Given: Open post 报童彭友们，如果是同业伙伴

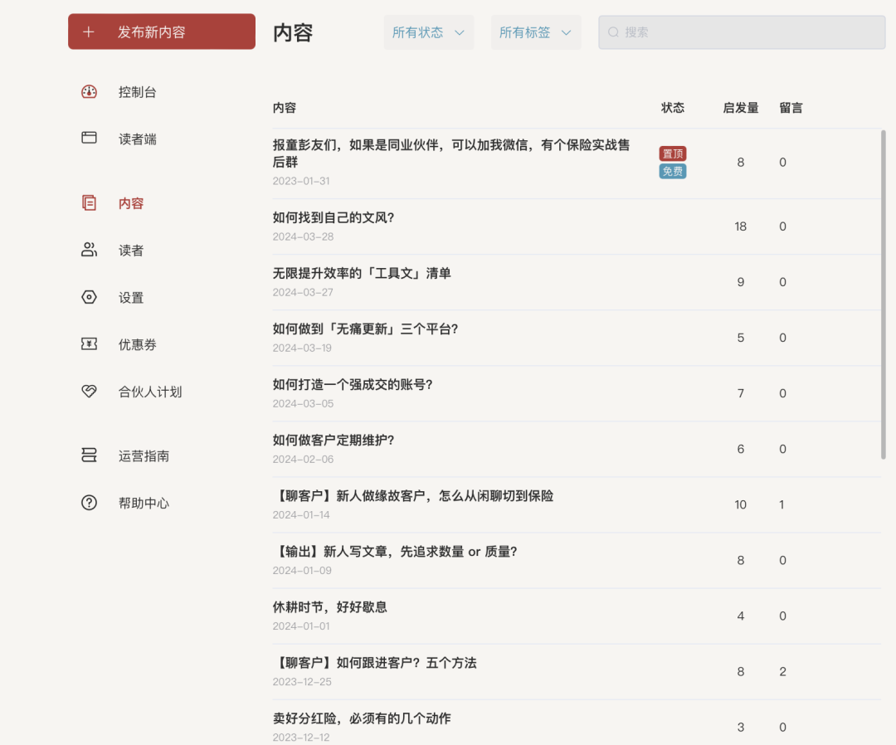Looking at the screenshot, I should (450, 153).
